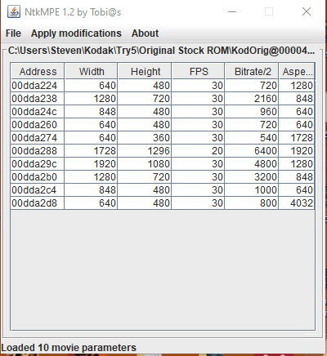Image resolution: width=327 pixels, height=356 pixels.
Task: Select address cell 00dda2d8
Action: tap(38, 203)
